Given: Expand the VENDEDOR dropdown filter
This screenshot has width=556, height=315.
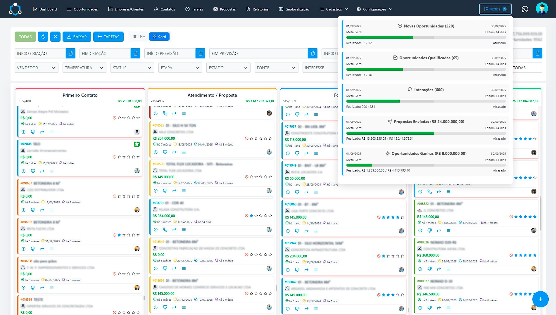Looking at the screenshot, I should 36,68.
